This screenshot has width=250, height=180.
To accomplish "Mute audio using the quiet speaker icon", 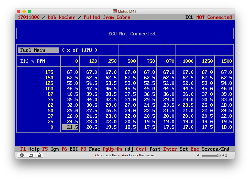I will 198,155.
